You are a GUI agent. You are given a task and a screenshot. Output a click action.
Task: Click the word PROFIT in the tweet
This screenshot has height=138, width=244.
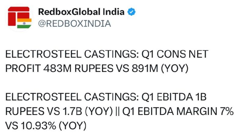pyautogui.click(x=23, y=68)
